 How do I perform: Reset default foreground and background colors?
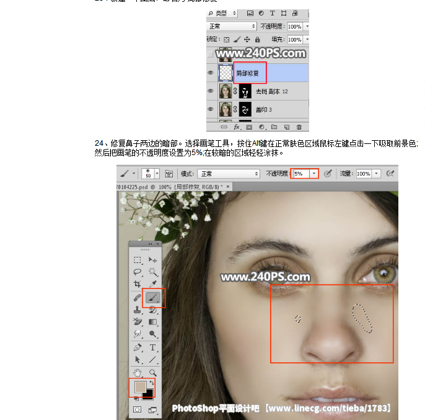pyautogui.click(x=136, y=398)
